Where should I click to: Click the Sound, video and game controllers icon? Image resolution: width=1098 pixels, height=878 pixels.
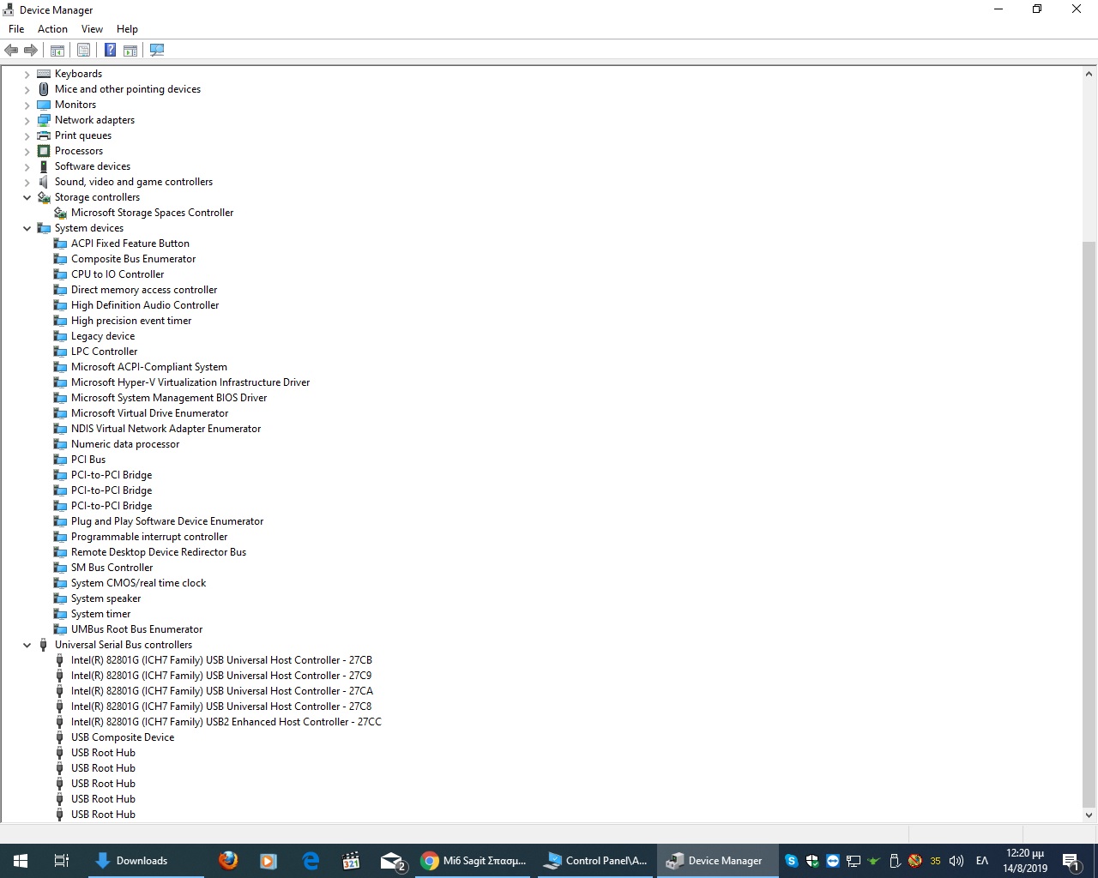click(x=44, y=182)
